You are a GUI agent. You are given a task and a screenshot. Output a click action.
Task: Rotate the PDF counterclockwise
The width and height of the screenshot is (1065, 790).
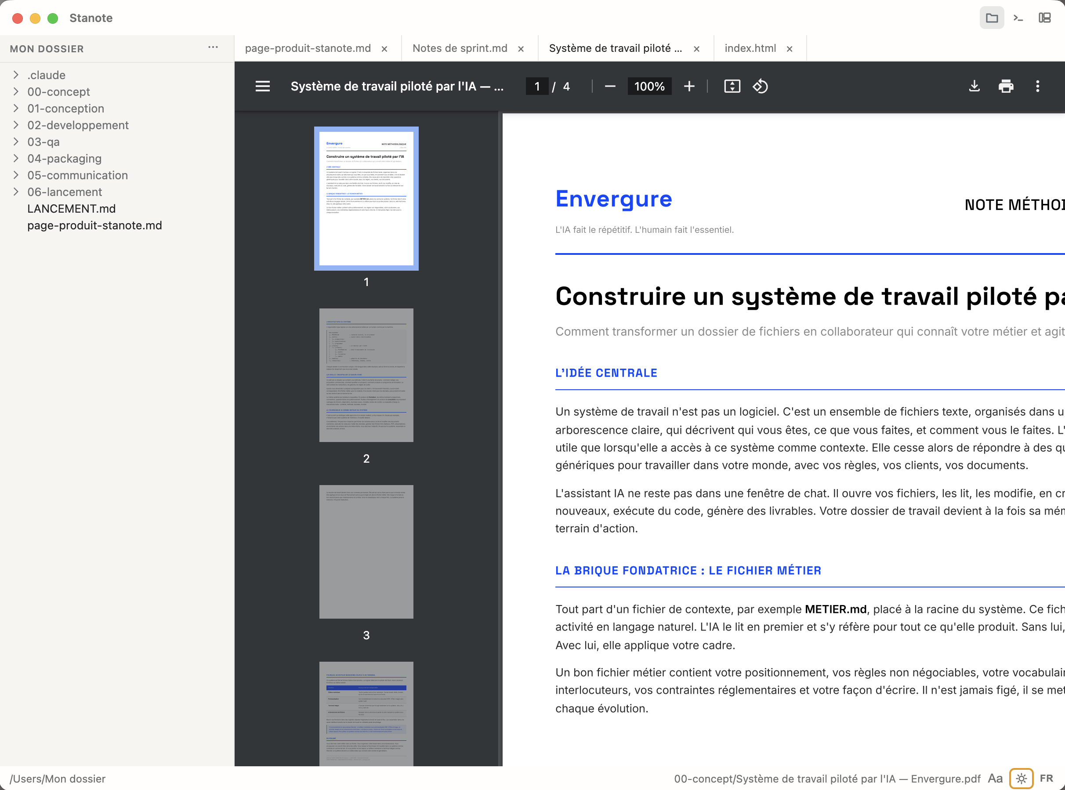(x=761, y=87)
